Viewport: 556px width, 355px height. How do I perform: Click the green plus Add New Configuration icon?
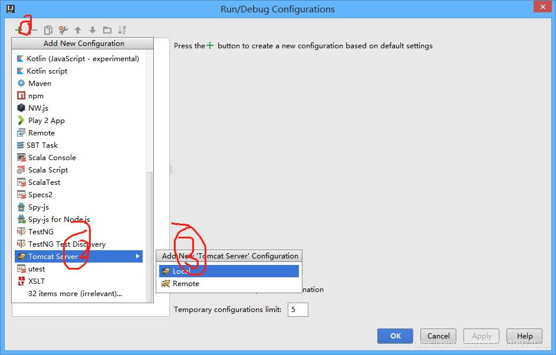pyautogui.click(x=19, y=30)
